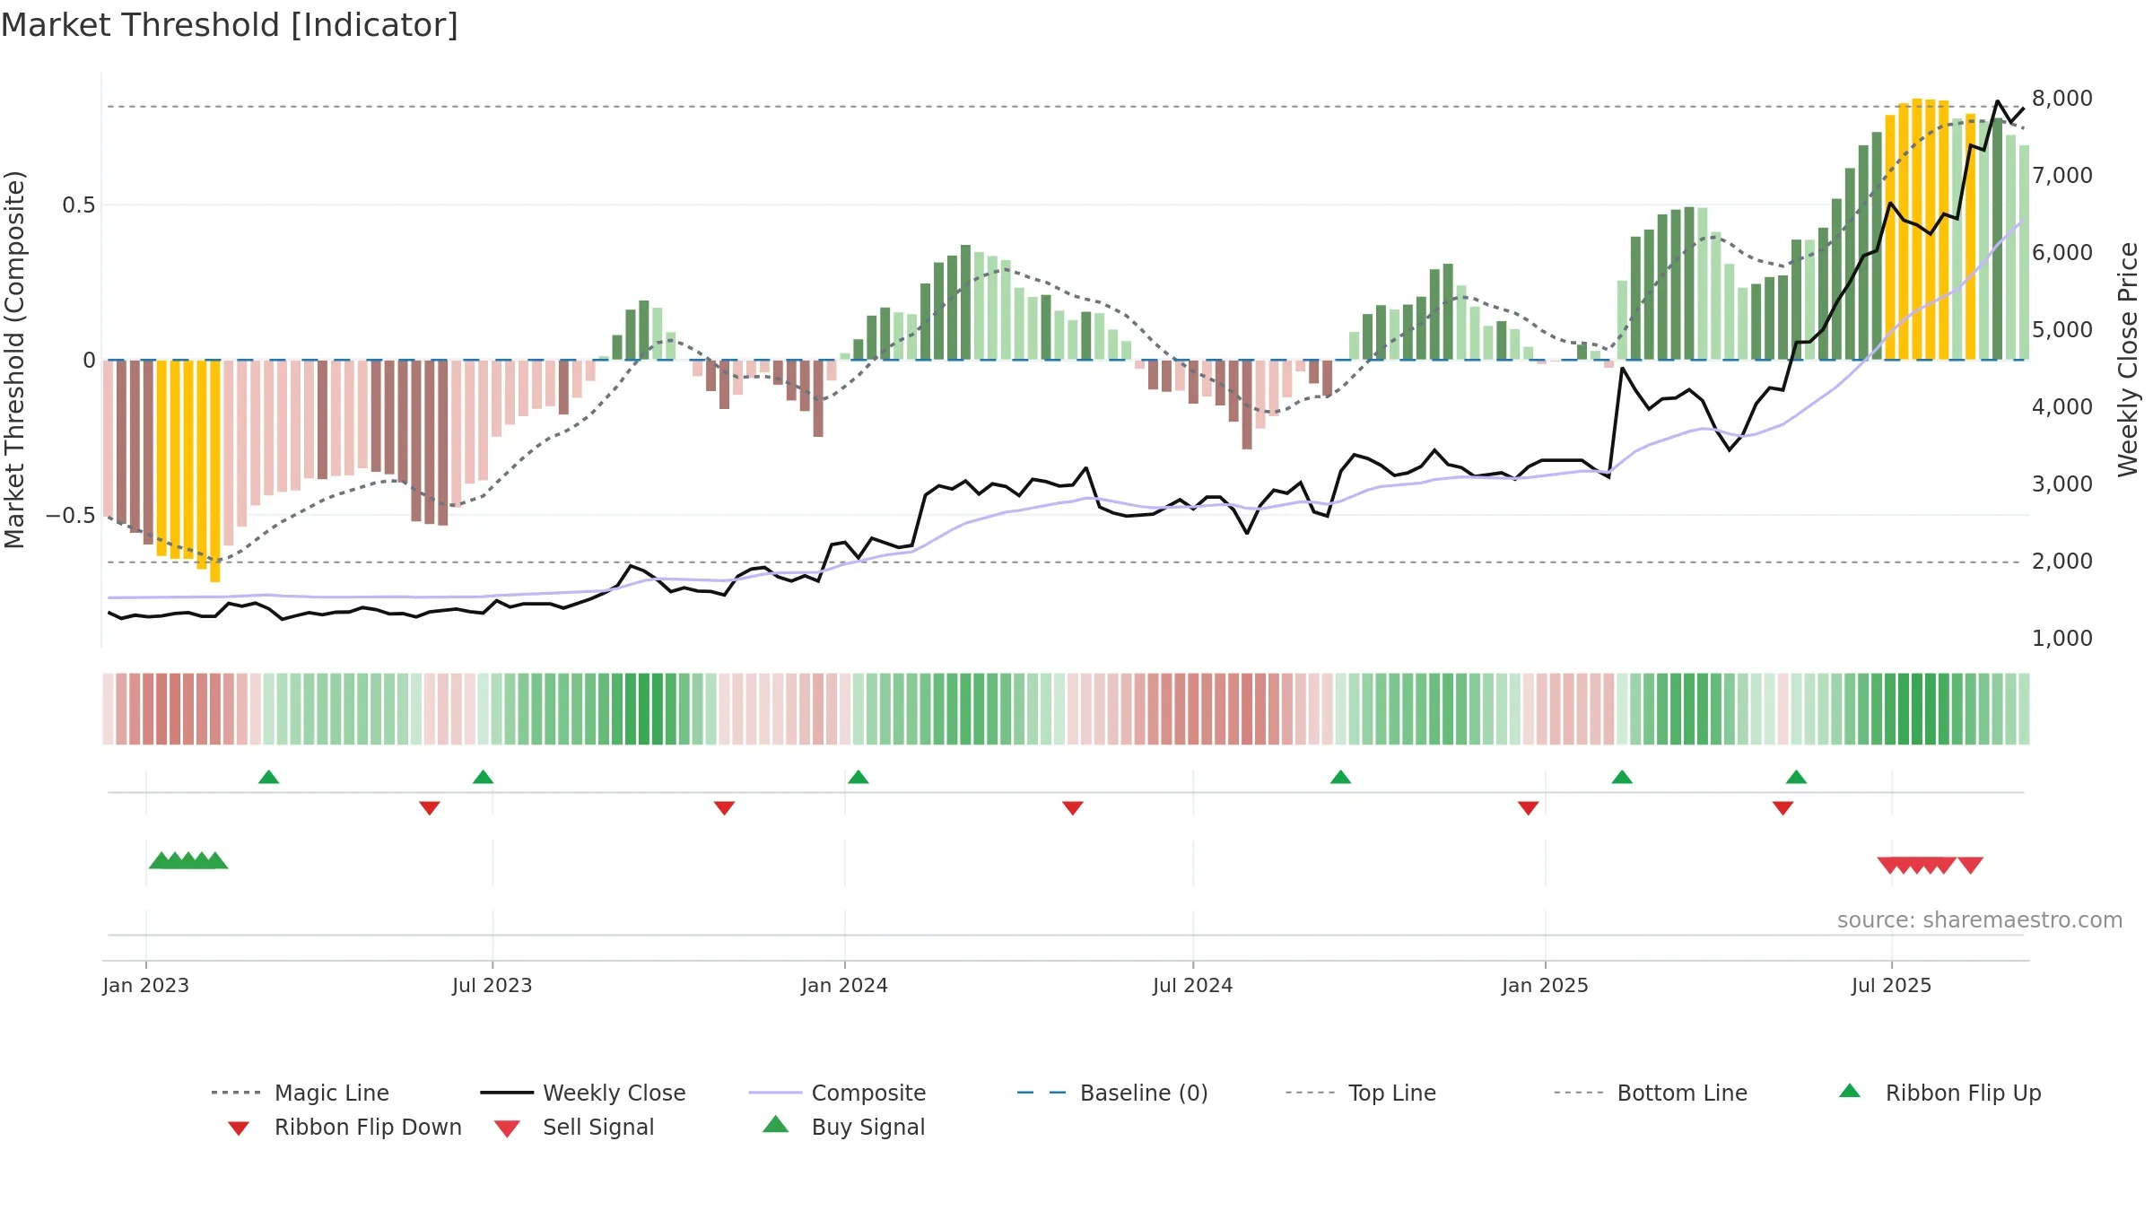Image resolution: width=2153 pixels, height=1211 pixels.
Task: Click the Jul 2023 x-axis label
Action: 492,986
